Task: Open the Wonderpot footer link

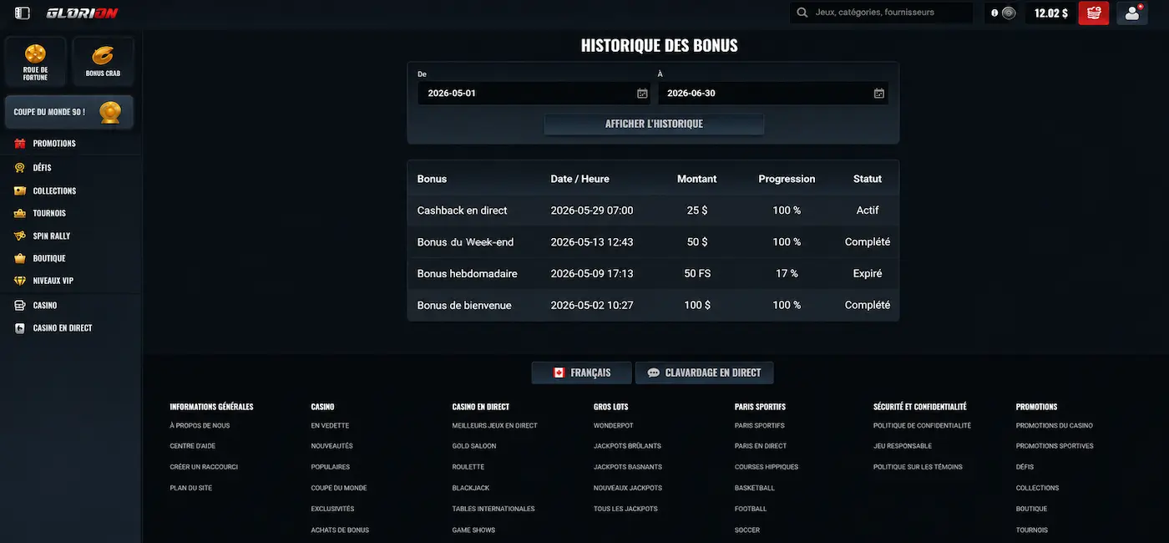Action: [x=614, y=426]
